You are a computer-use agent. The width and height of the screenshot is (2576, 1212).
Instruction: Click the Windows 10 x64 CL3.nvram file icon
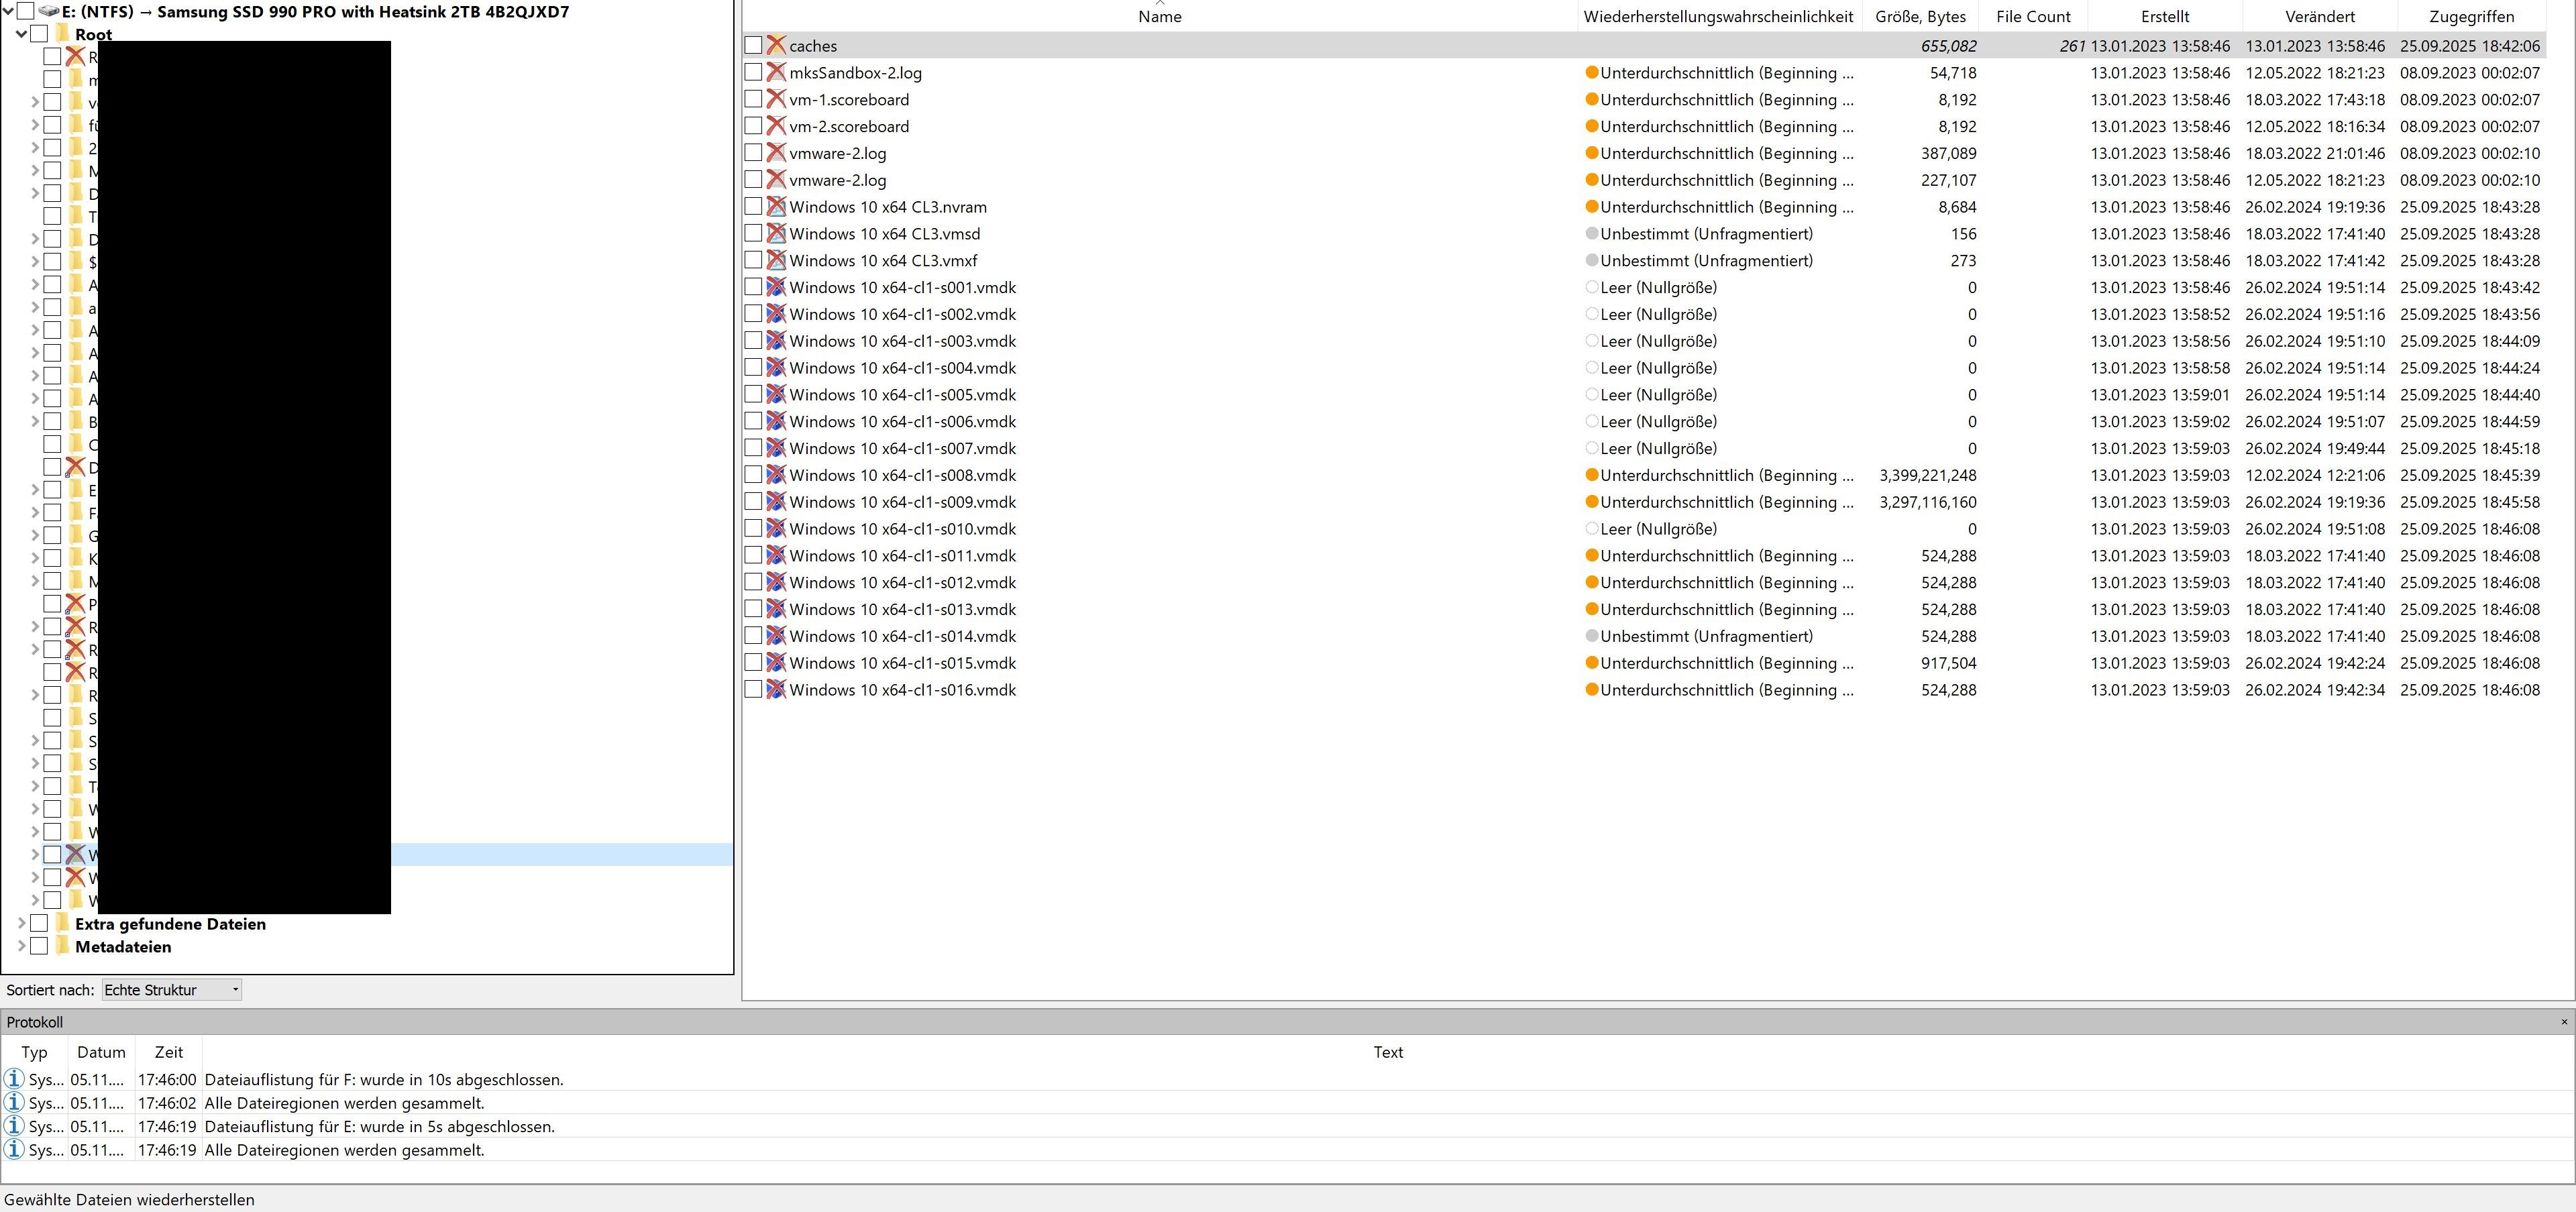click(776, 207)
